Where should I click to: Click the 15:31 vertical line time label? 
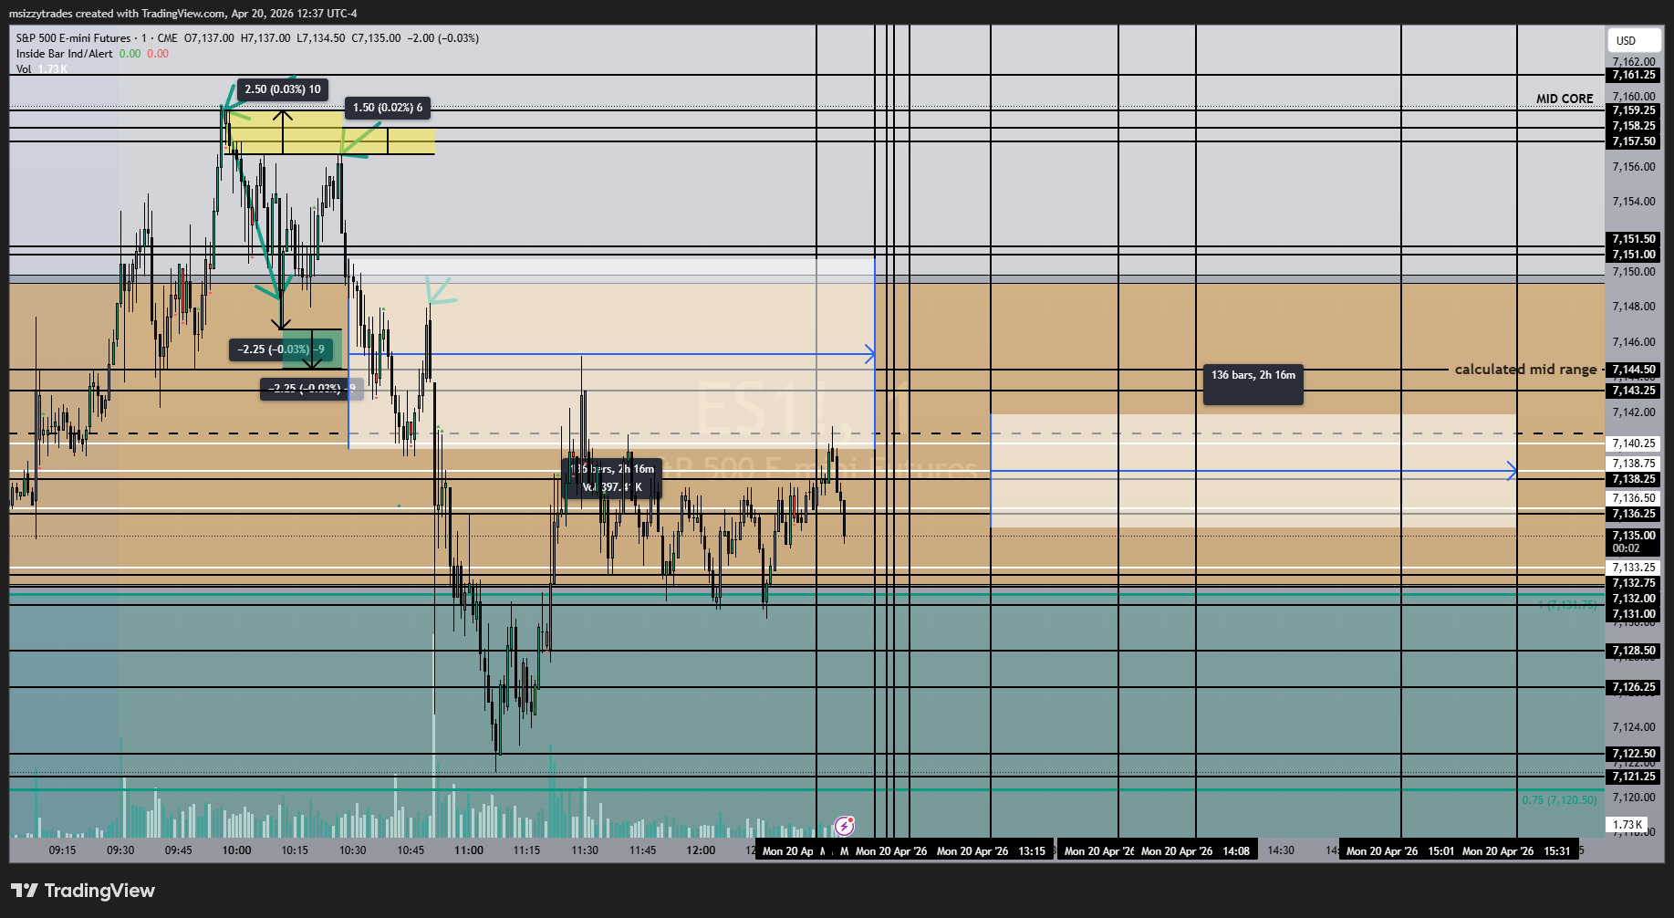point(1517,850)
